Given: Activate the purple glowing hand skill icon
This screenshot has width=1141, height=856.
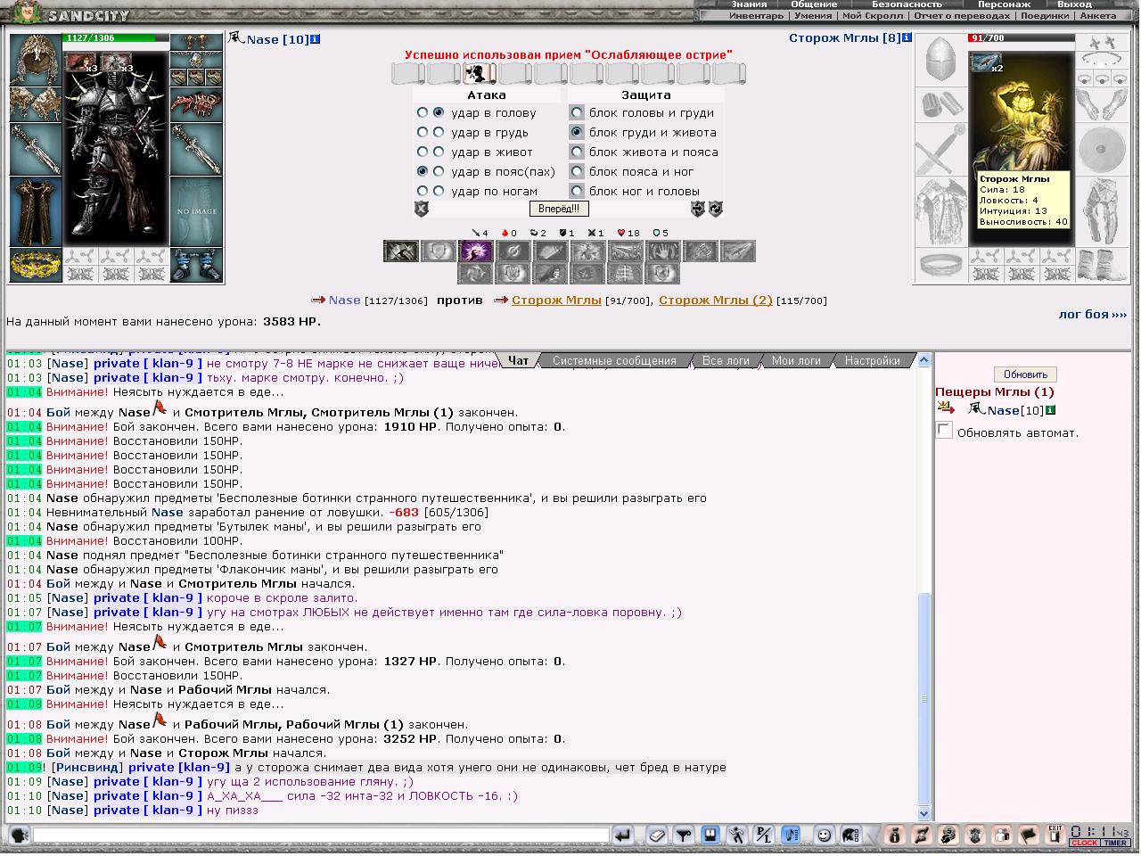Looking at the screenshot, I should click(x=476, y=251).
